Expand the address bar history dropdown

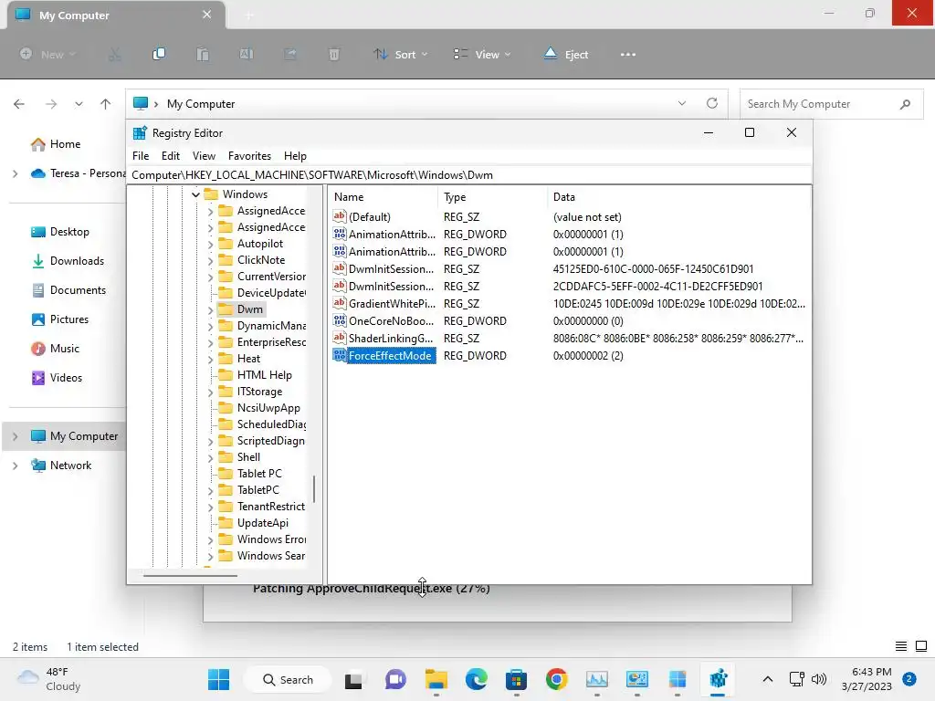(682, 103)
